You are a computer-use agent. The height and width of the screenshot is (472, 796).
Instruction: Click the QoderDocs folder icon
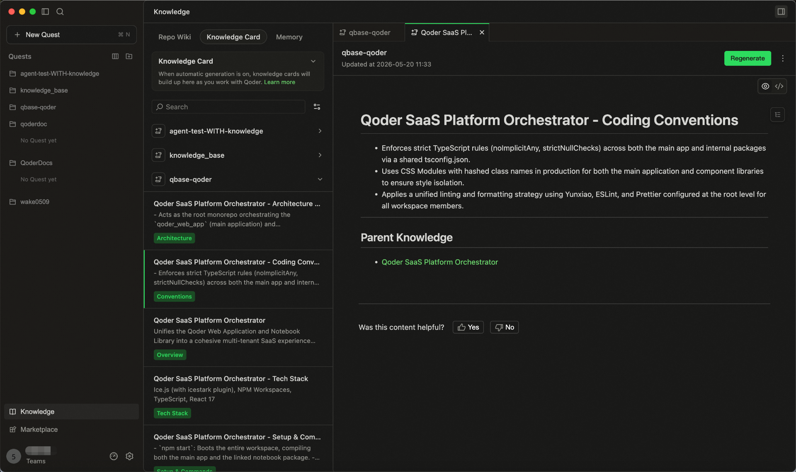[13, 163]
